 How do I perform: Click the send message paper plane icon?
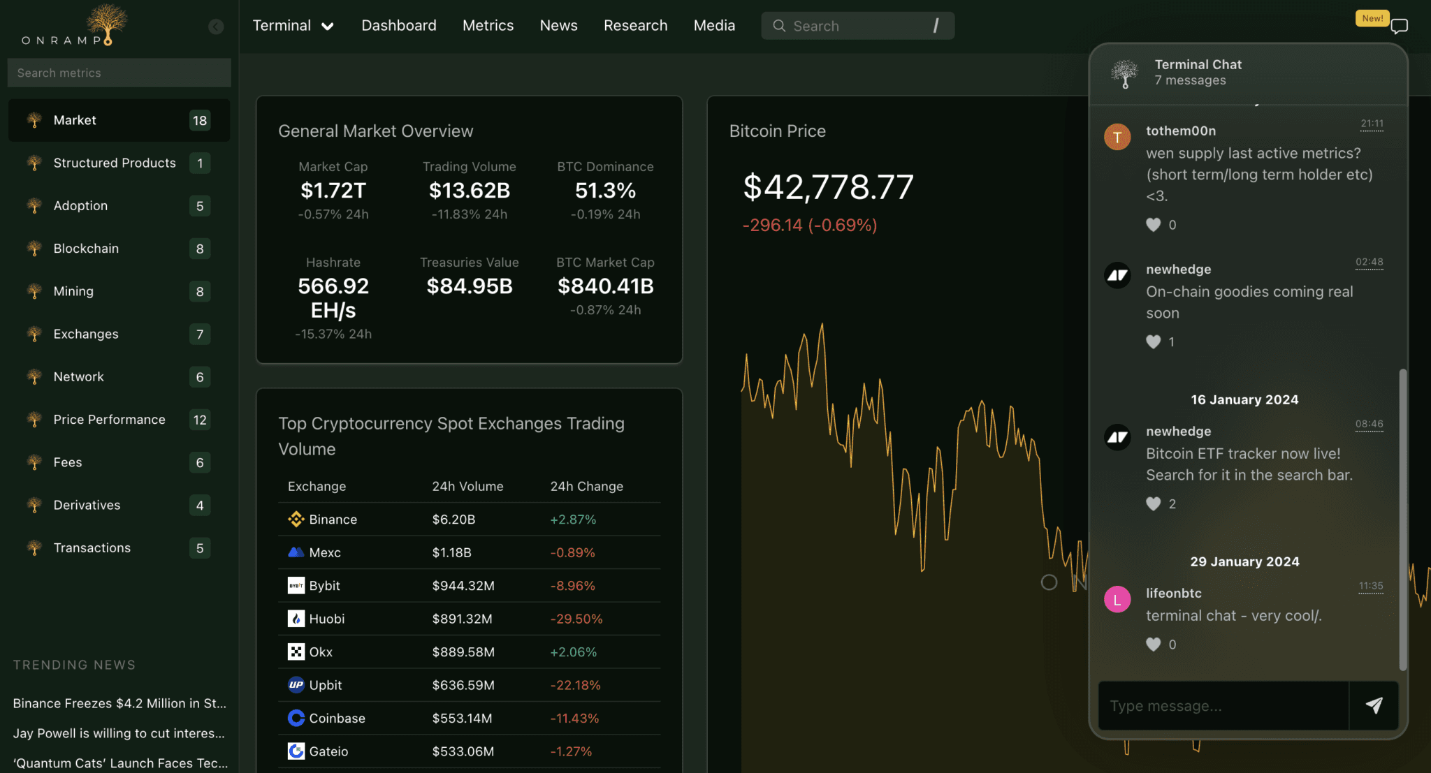point(1374,705)
